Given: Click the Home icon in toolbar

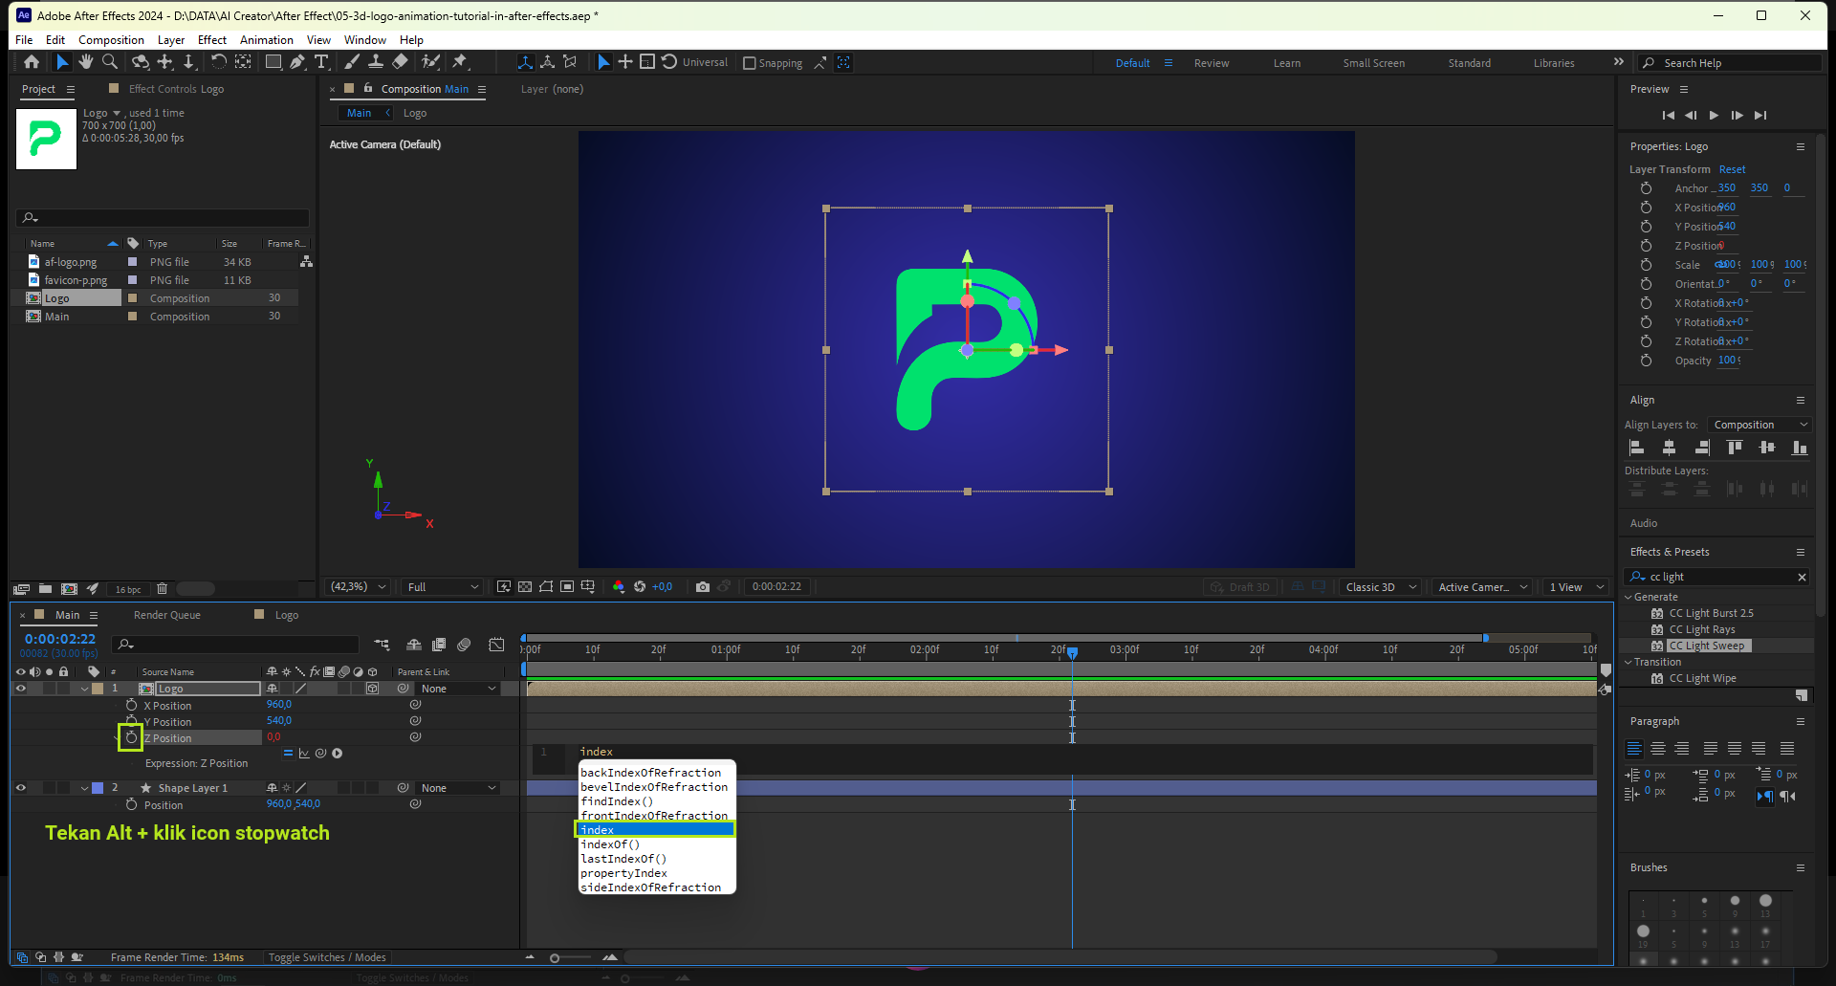Looking at the screenshot, I should 32,62.
